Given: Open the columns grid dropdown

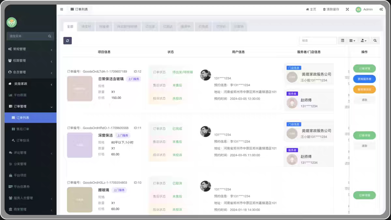Looking at the screenshot, I should tap(352, 41).
